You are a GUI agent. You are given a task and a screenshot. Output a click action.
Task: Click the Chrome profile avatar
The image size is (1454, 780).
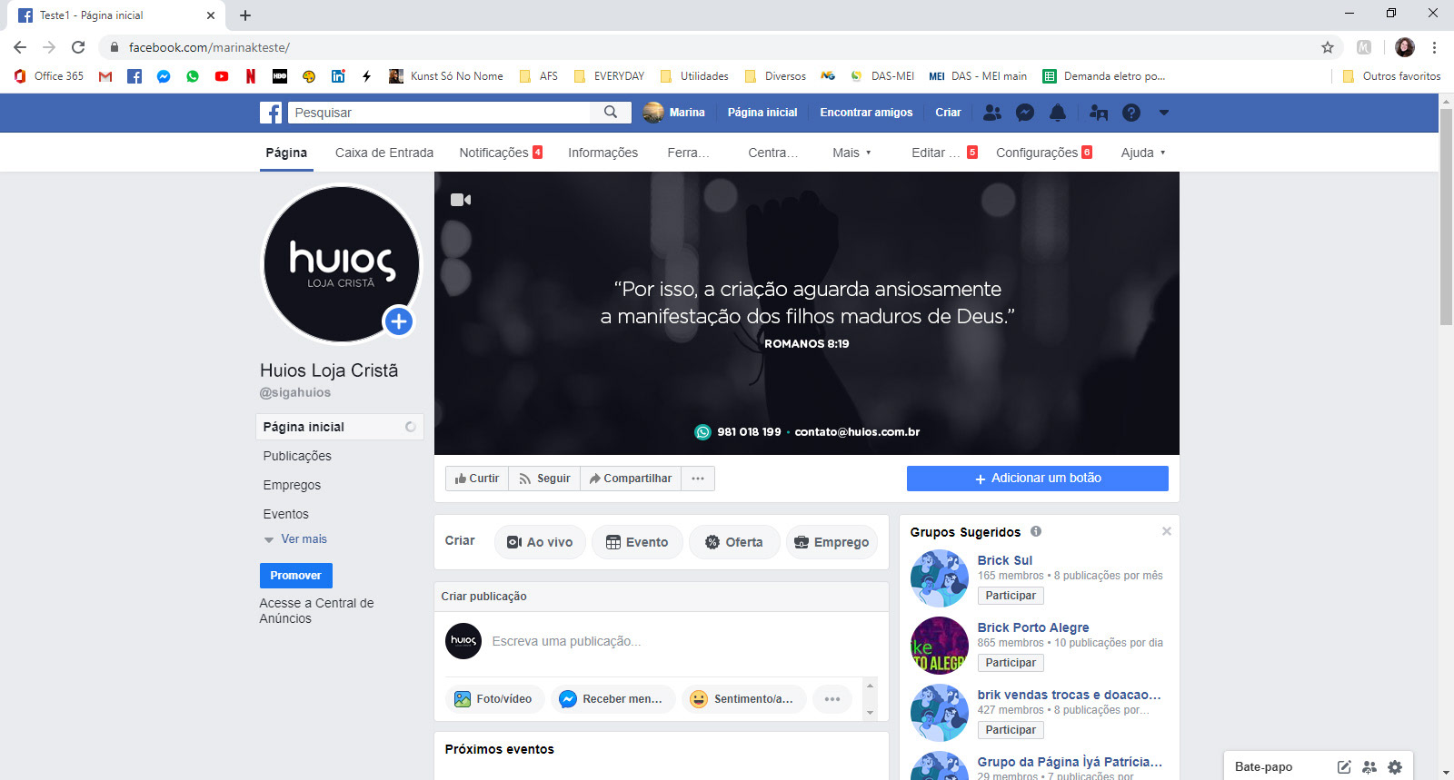click(x=1405, y=47)
